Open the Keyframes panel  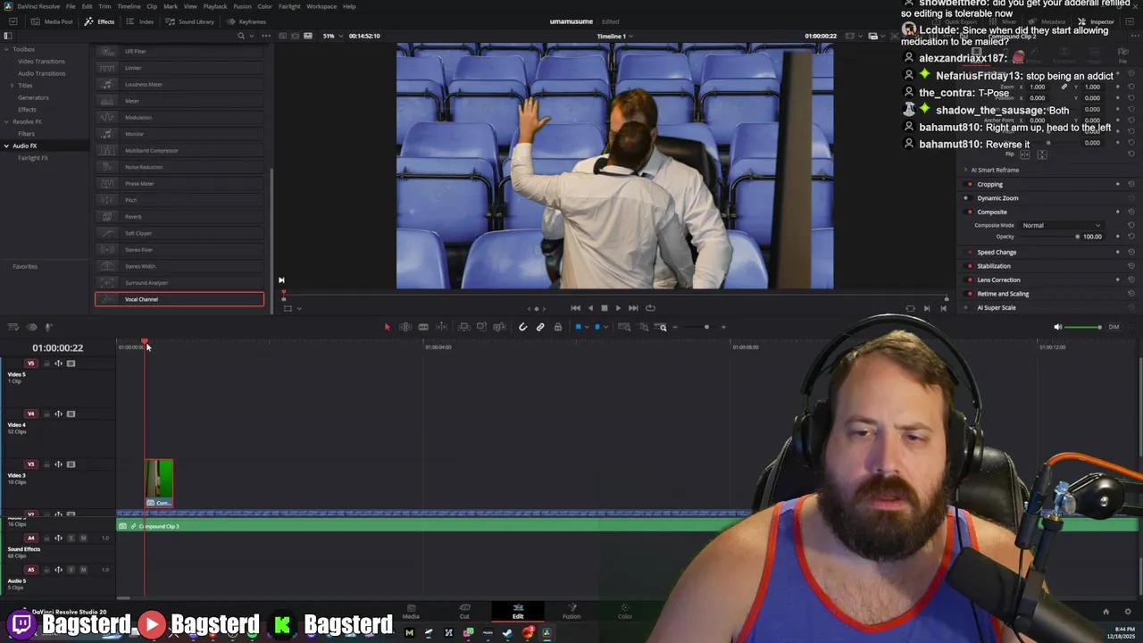tap(247, 21)
